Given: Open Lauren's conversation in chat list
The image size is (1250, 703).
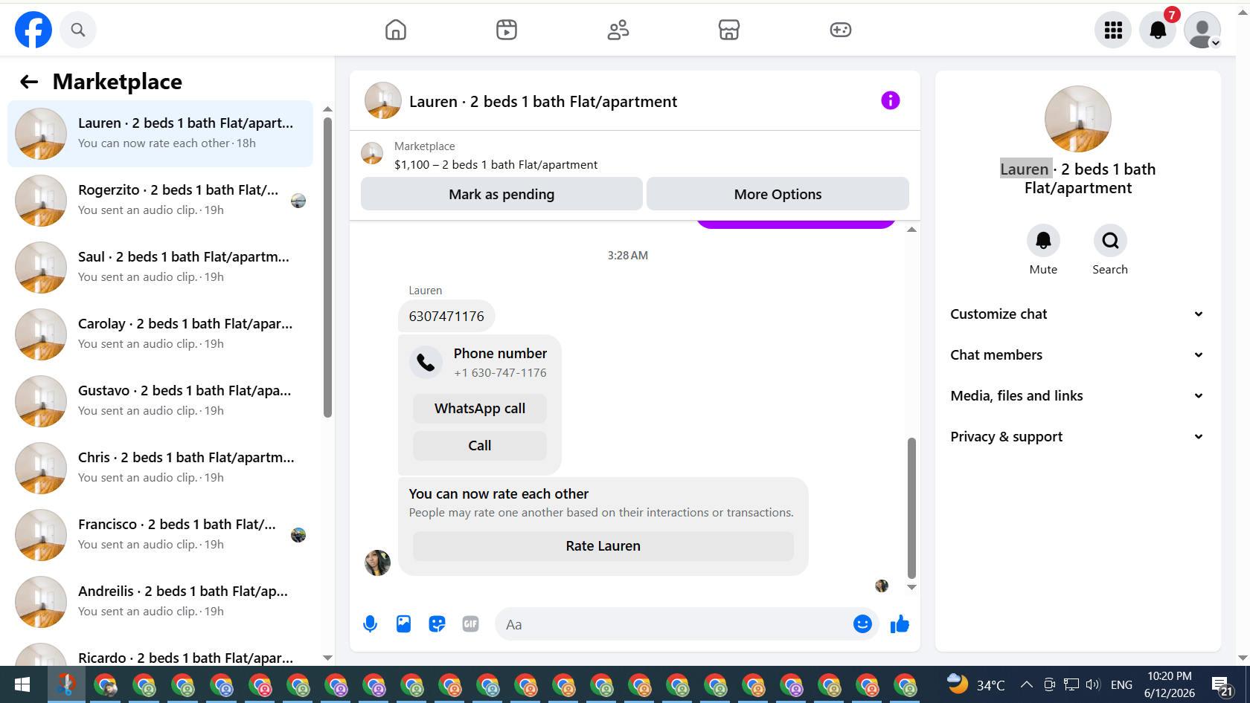Looking at the screenshot, I should pyautogui.click(x=160, y=134).
